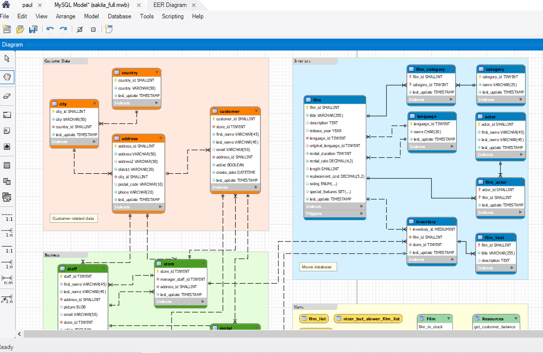This screenshot has width=543, height=353.
Task: Collapse the city table with its arrow
Action: point(95,103)
